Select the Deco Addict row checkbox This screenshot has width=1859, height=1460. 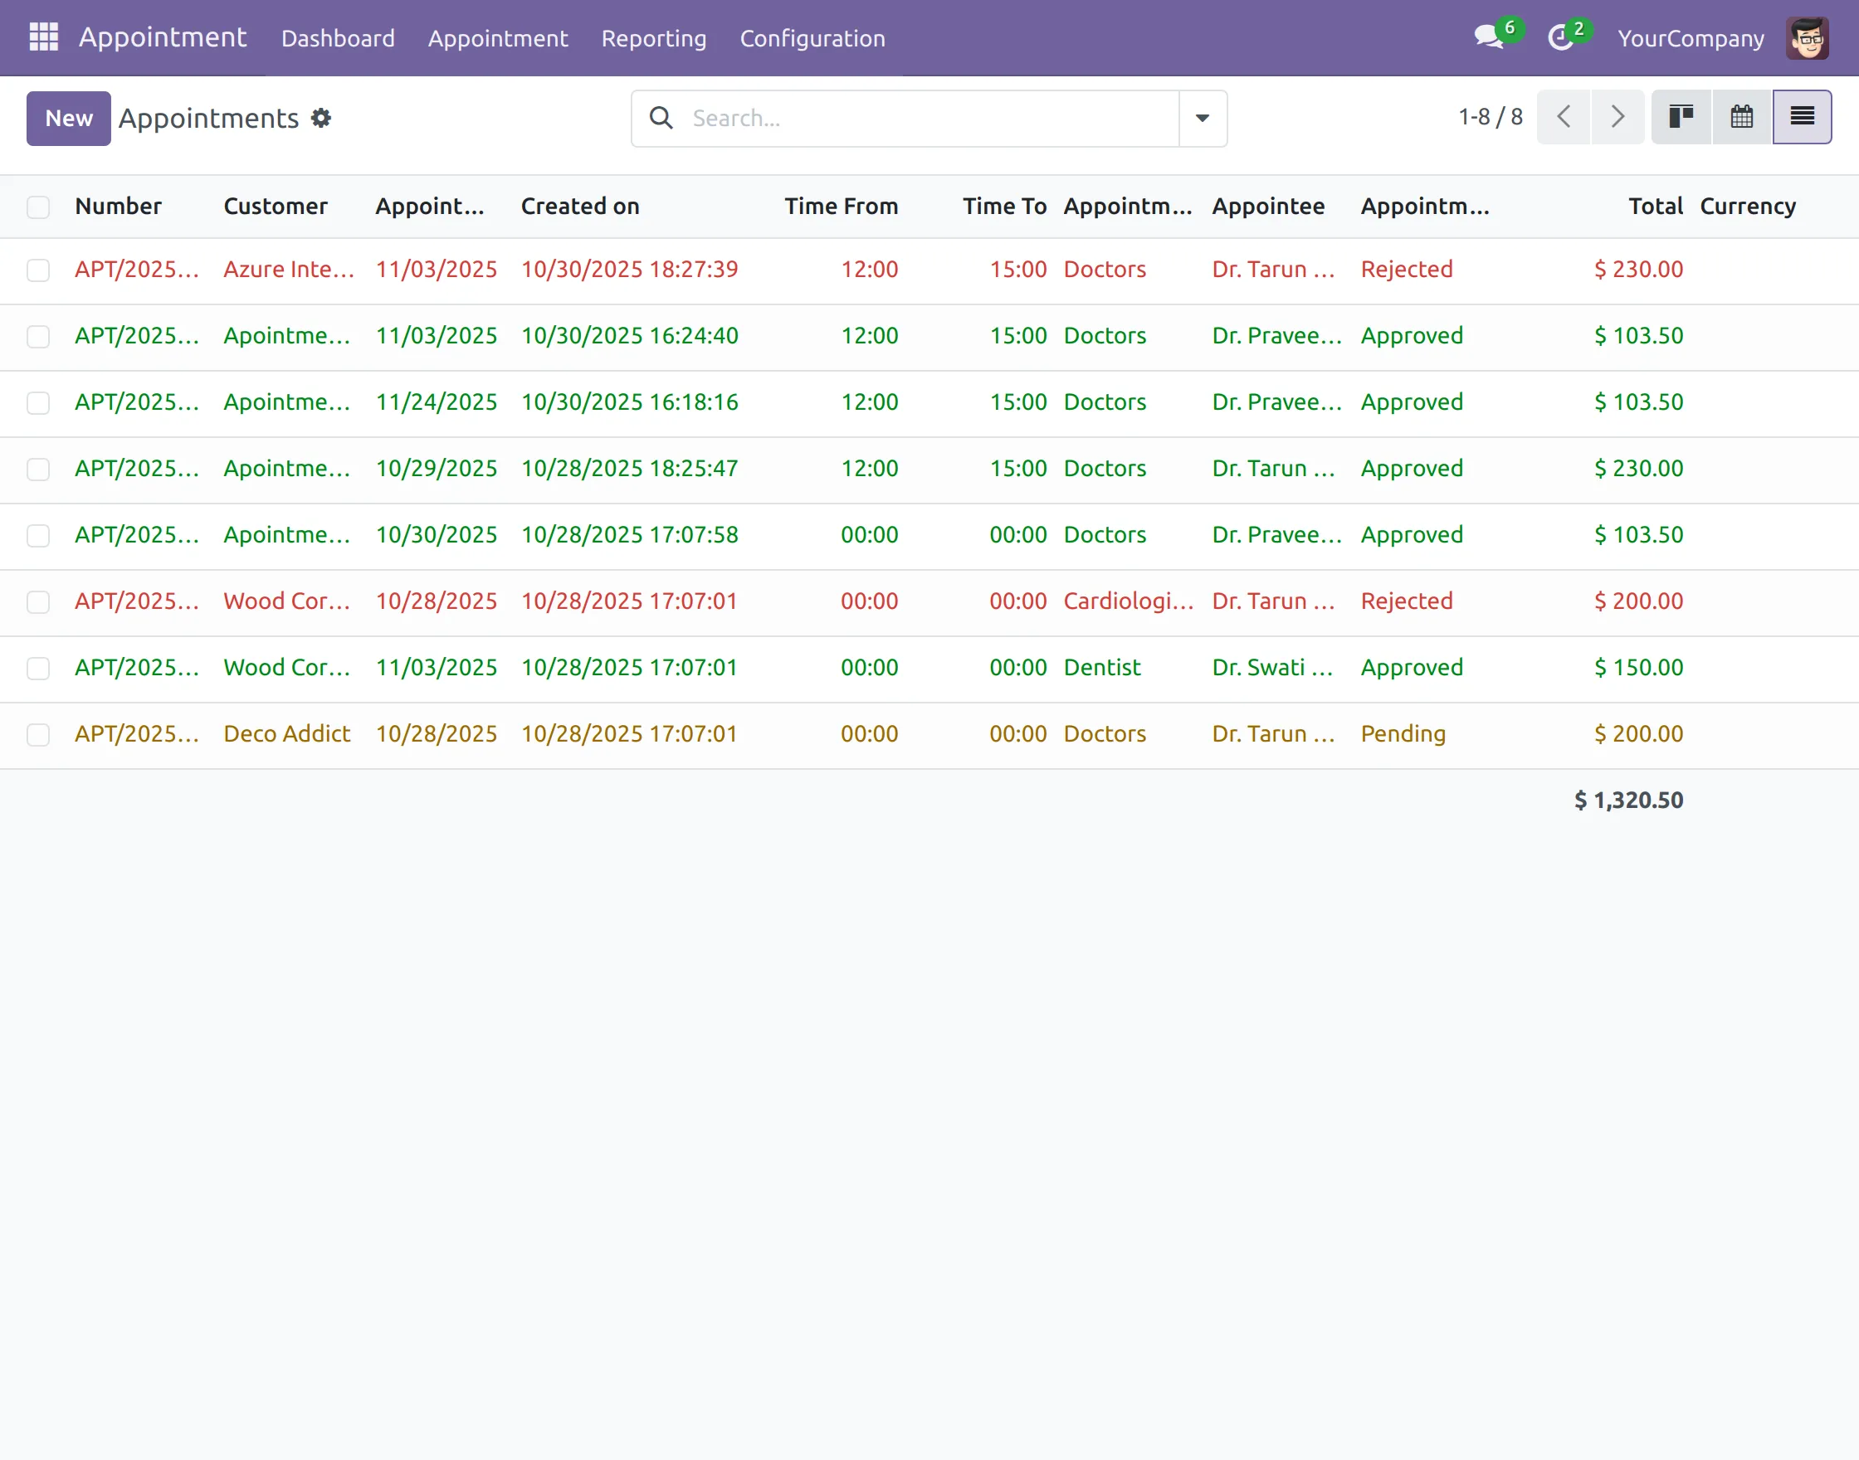pyautogui.click(x=38, y=734)
